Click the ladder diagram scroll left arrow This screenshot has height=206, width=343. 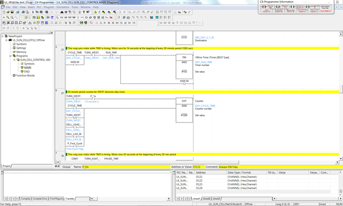coord(58,162)
